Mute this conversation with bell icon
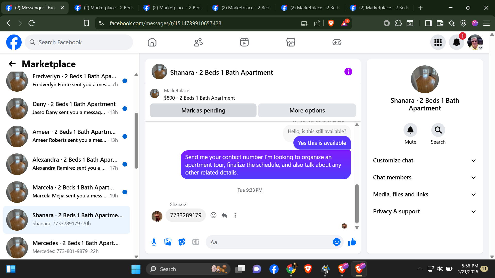This screenshot has width=495, height=278. click(410, 130)
